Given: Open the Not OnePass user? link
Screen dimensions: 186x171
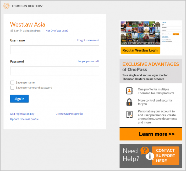Looking at the screenshot, I should coord(57,31).
